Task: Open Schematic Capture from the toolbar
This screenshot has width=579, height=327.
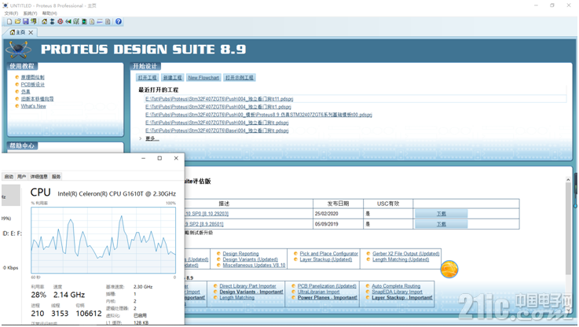Action: pyautogui.click(x=52, y=21)
